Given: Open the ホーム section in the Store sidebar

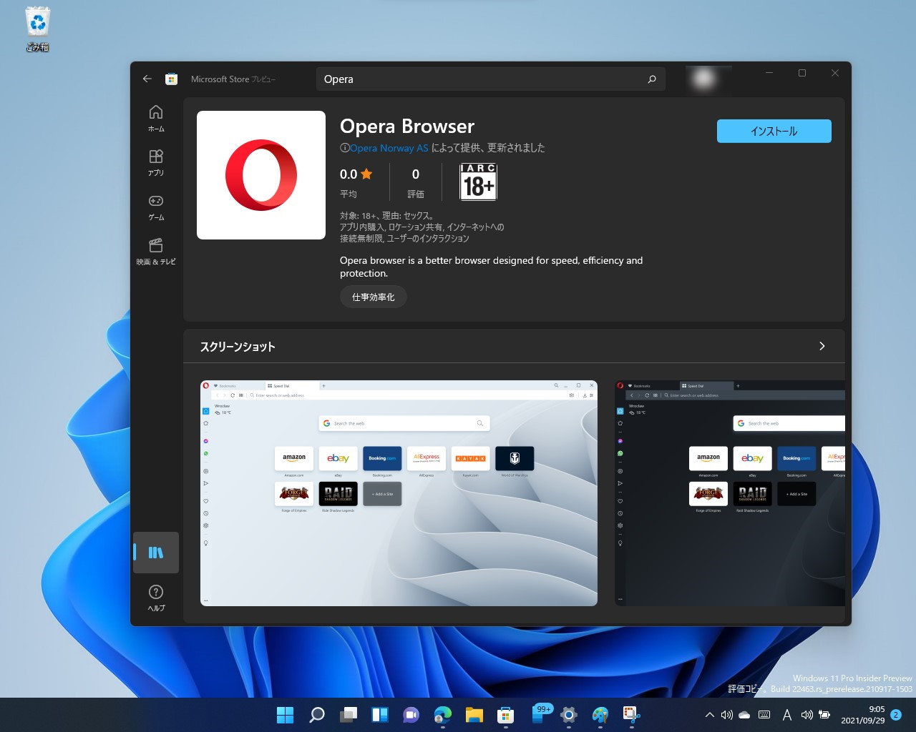Looking at the screenshot, I should point(155,119).
